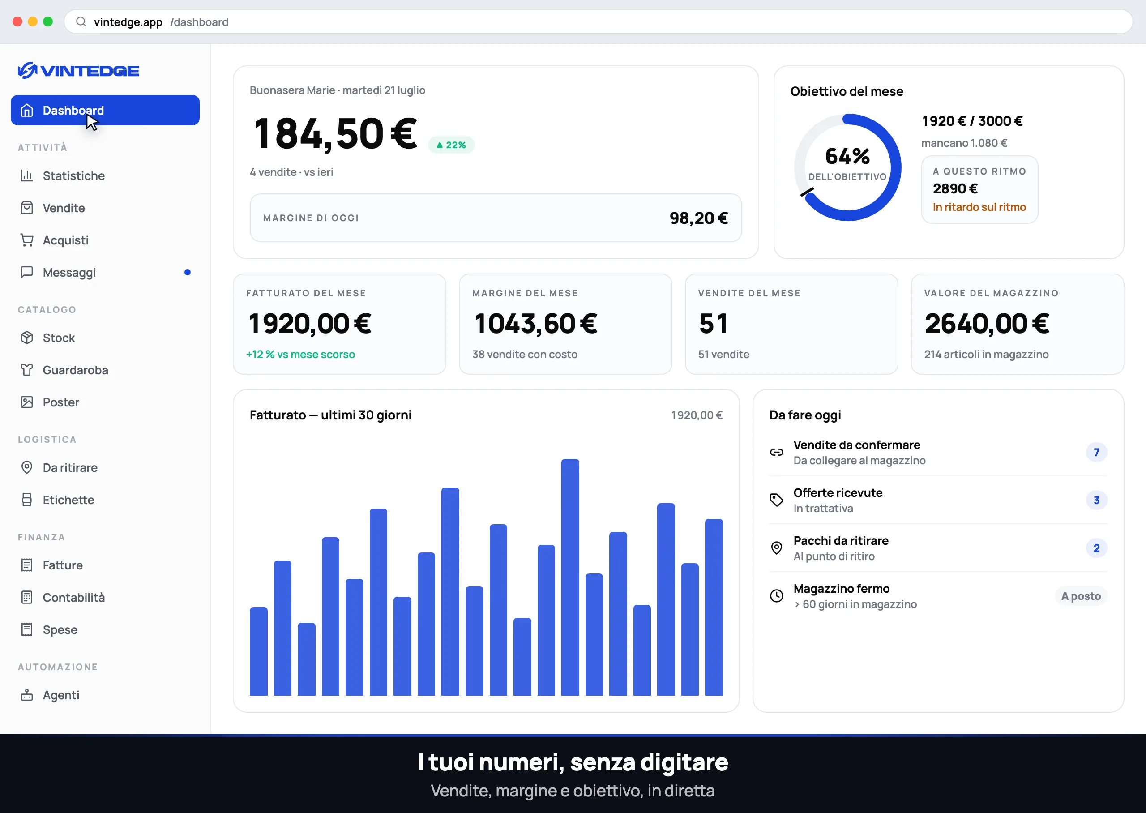The image size is (1146, 813).
Task: Go to Vendite section
Action: pyautogui.click(x=105, y=208)
